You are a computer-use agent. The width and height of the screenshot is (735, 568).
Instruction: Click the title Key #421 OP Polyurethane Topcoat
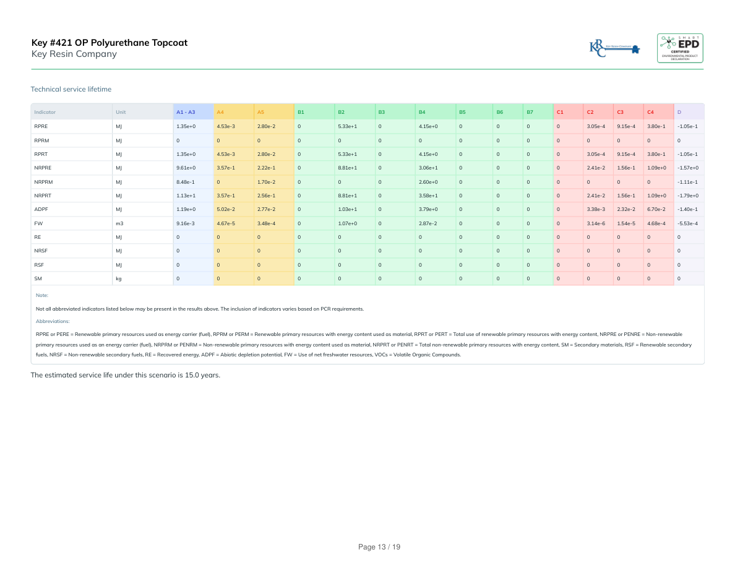point(110,43)
